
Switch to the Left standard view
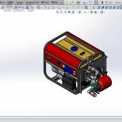106,7
